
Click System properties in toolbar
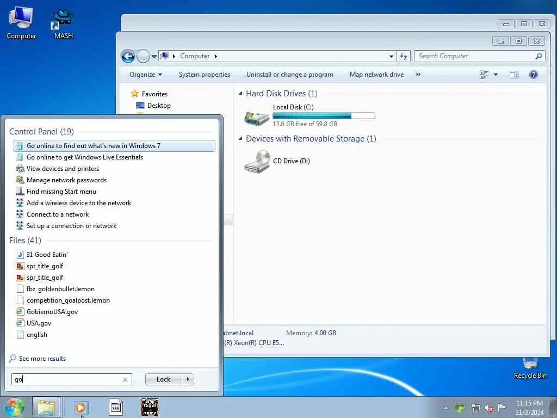coord(205,75)
